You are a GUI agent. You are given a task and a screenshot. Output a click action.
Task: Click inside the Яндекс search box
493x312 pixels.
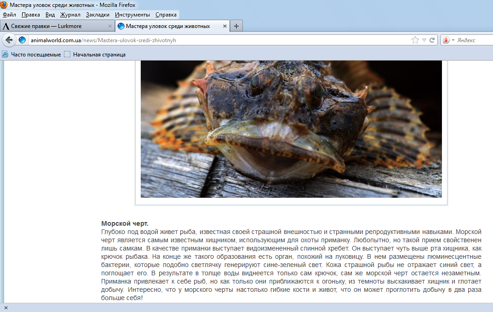tap(474, 40)
